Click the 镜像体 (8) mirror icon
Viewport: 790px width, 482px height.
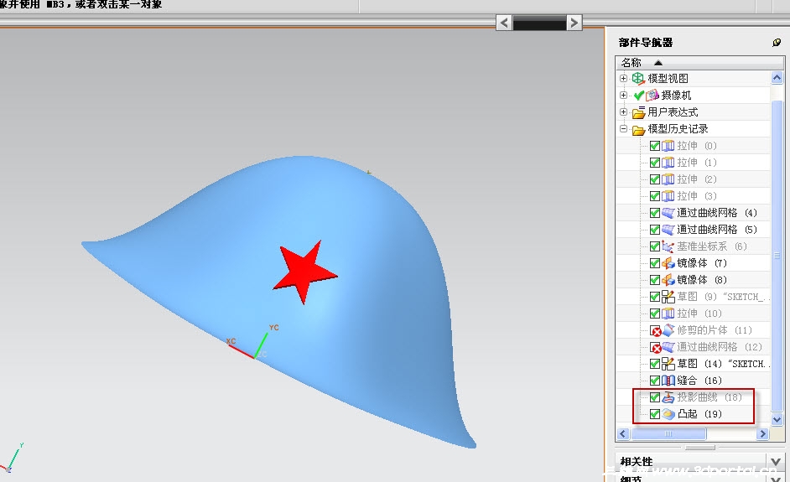(x=668, y=280)
